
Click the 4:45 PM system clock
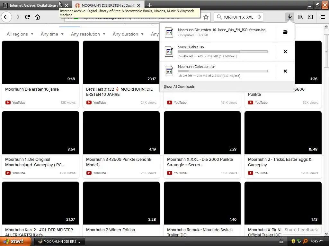click(317, 242)
